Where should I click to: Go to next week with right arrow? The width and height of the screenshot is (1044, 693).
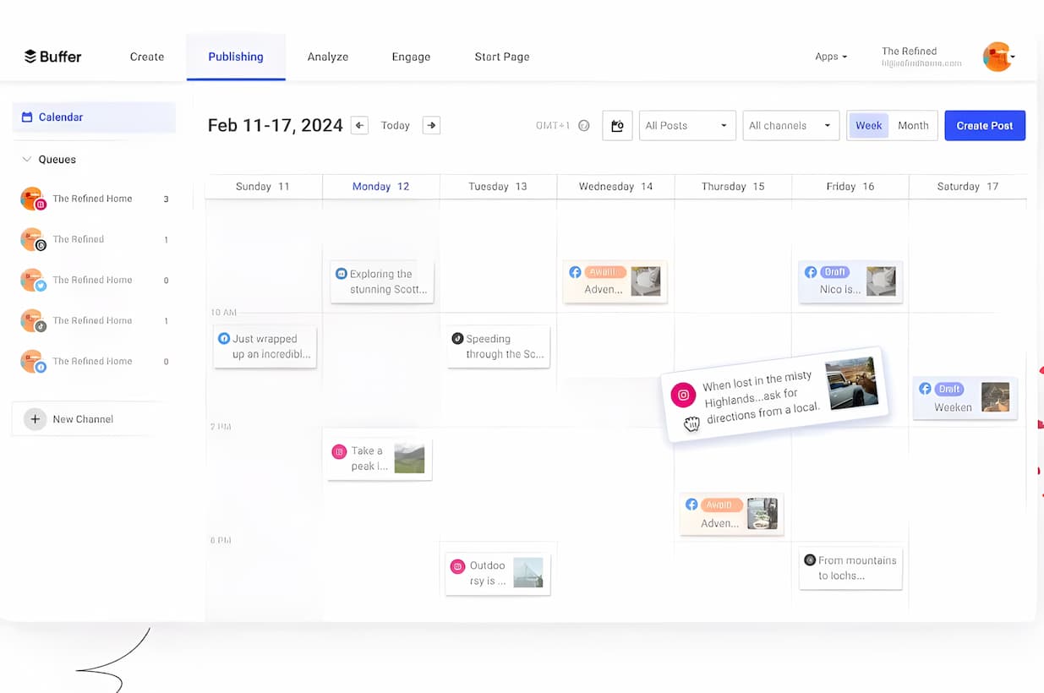tap(431, 125)
